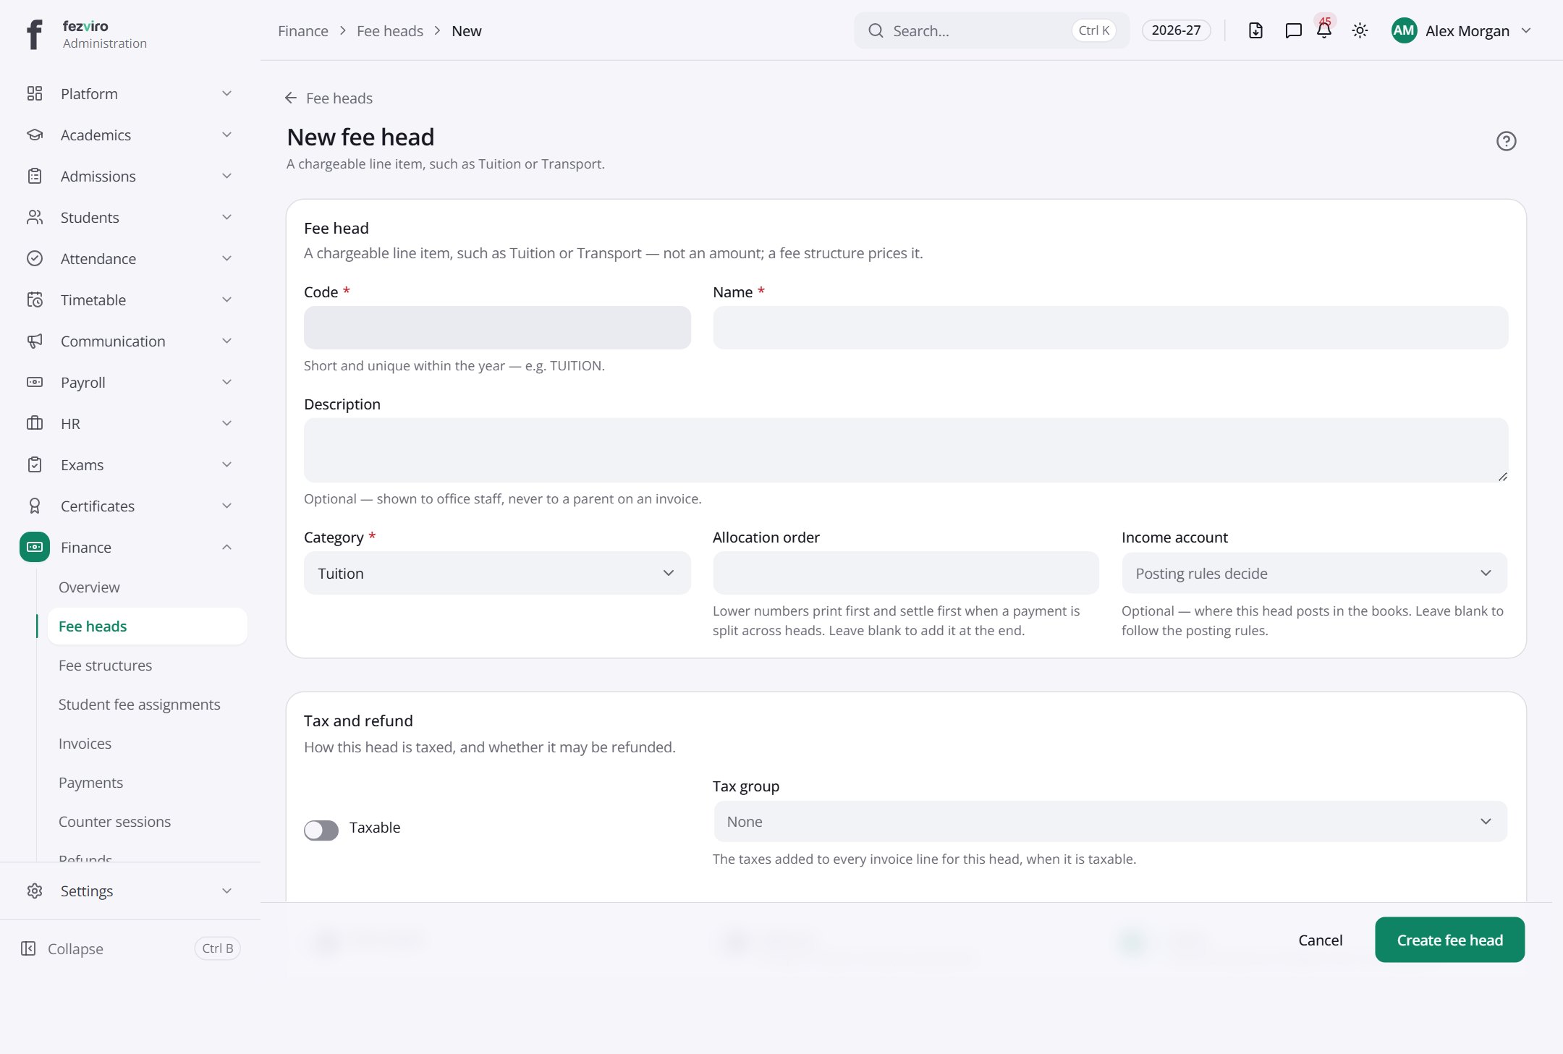1563x1054 pixels.
Task: Click the Admissions clipboard icon
Action: point(35,176)
